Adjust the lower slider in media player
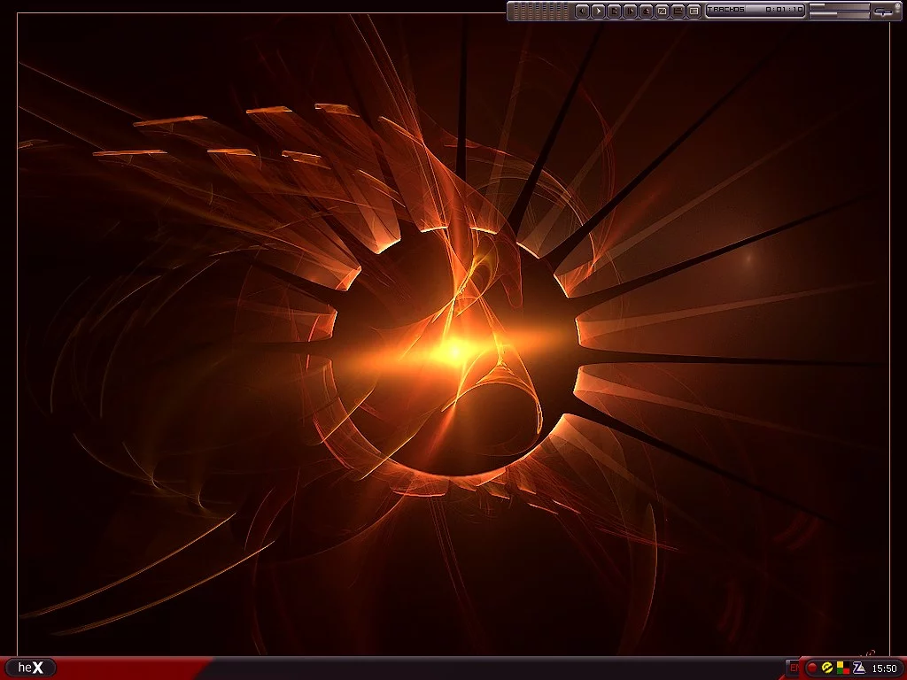 [x=839, y=15]
